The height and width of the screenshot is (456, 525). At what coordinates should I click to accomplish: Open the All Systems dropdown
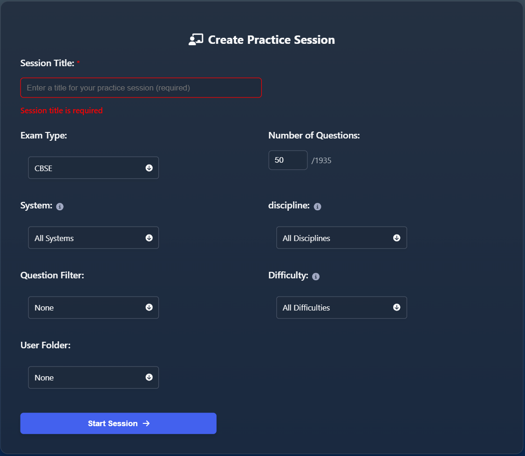[x=93, y=237]
